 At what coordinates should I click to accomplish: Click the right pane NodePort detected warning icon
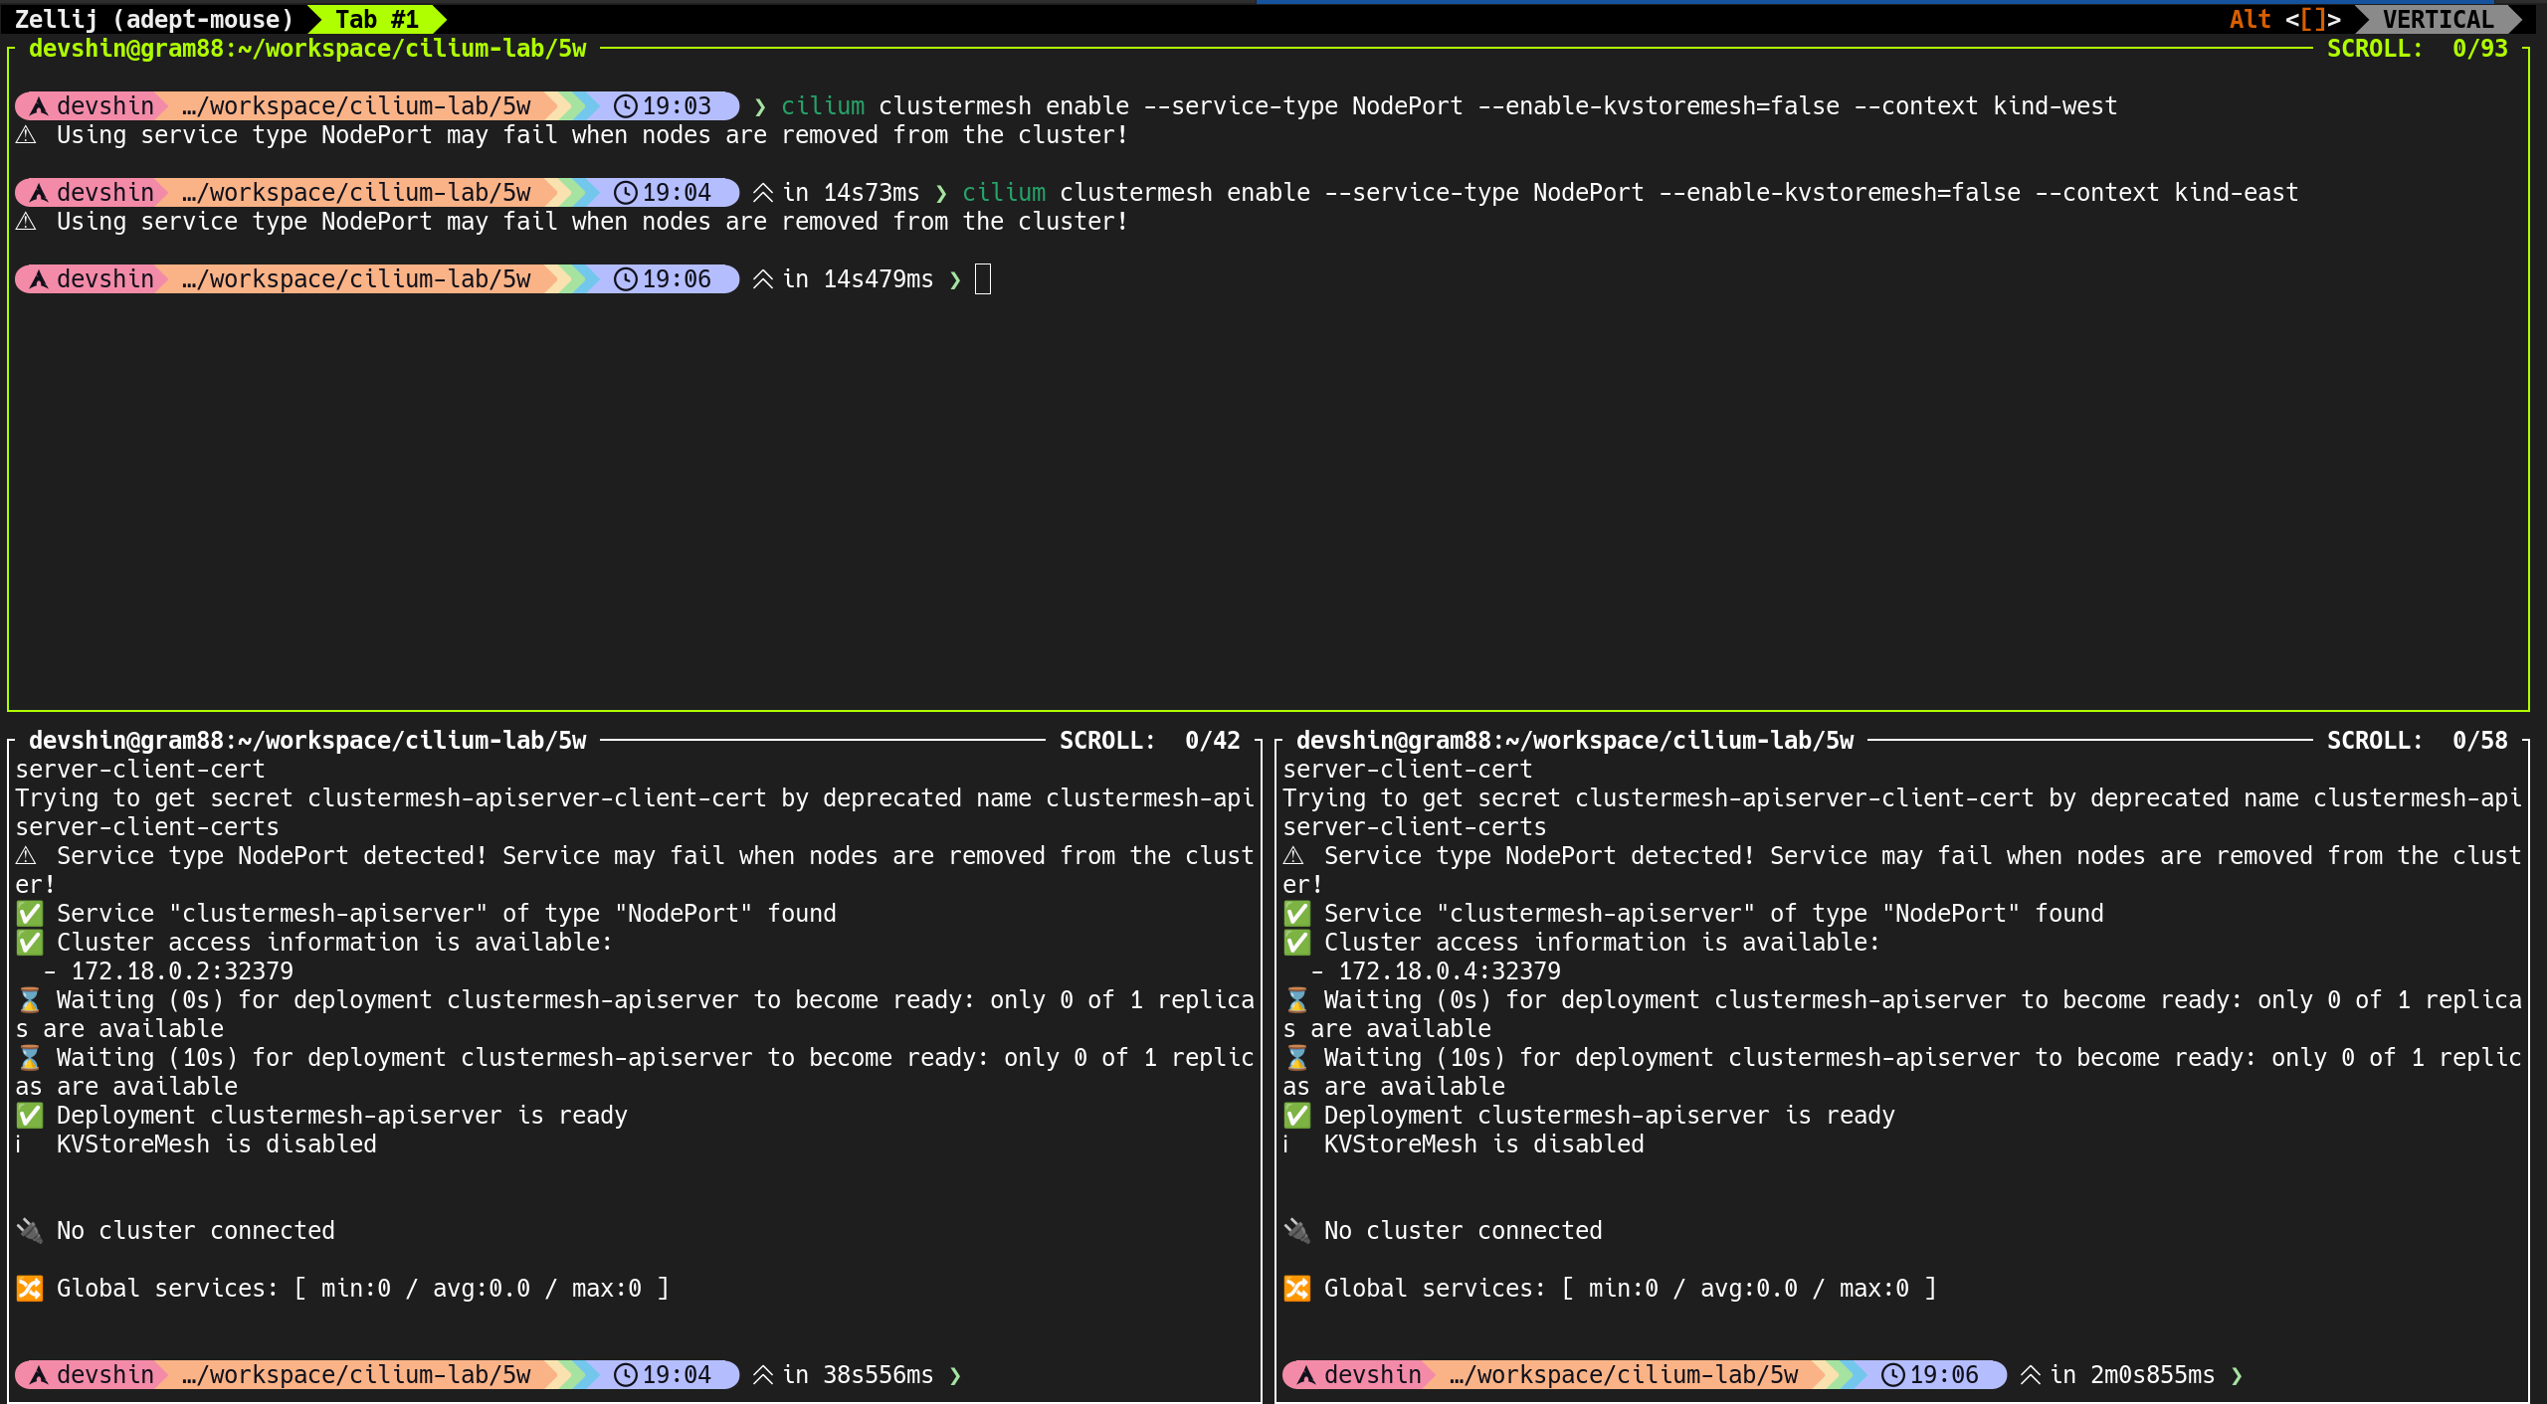(x=1294, y=856)
